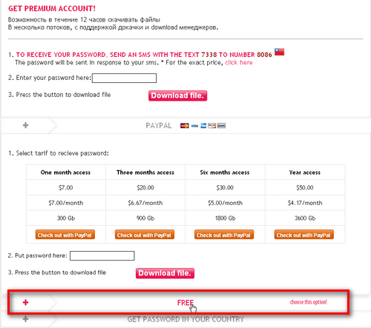The width and height of the screenshot is (371, 328).
Task: Follow the 'click here' exact price link
Action: 239,62
